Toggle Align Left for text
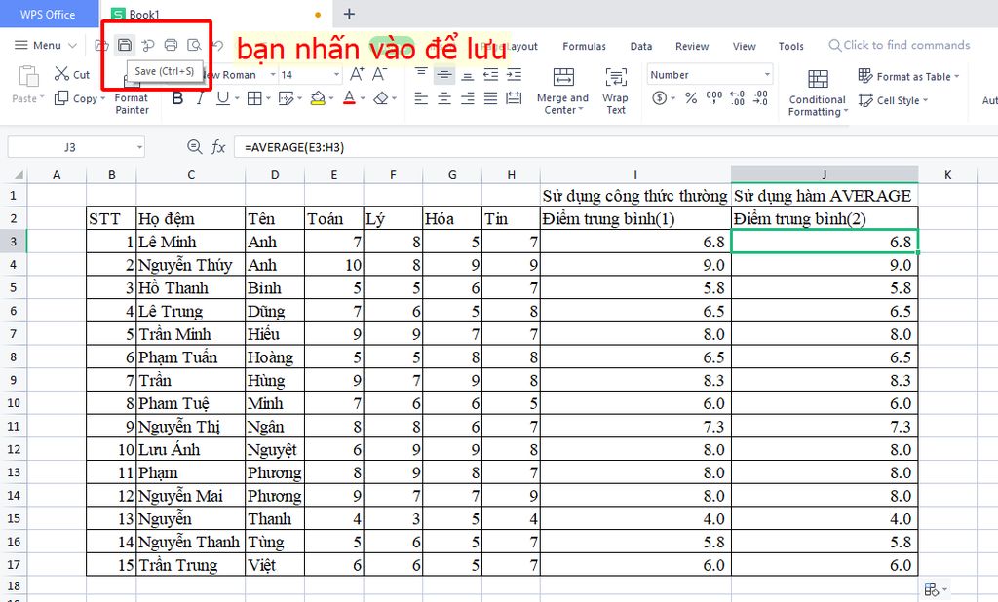 [x=421, y=98]
